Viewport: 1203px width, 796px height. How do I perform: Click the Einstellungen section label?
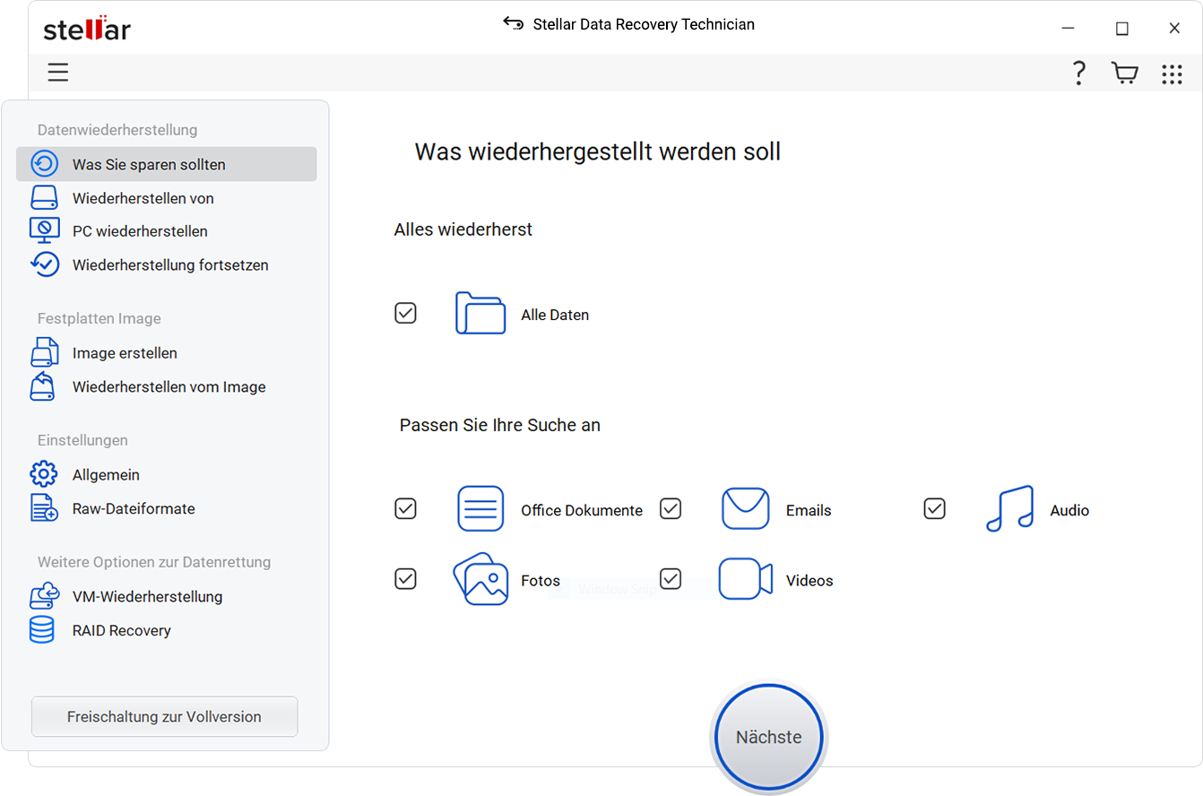coord(82,440)
